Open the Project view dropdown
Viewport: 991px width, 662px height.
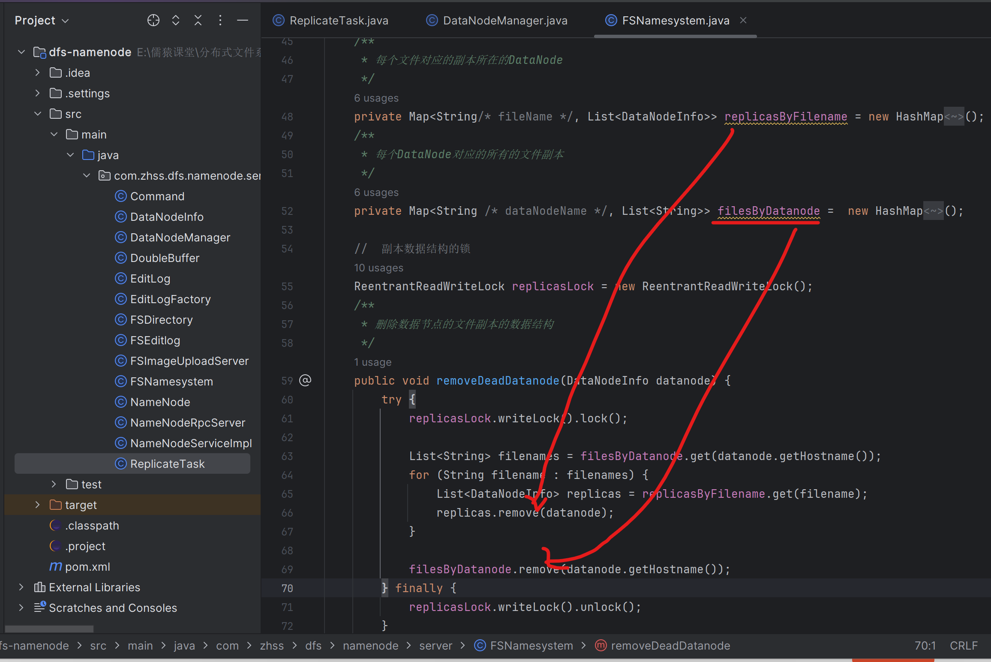pyautogui.click(x=42, y=21)
